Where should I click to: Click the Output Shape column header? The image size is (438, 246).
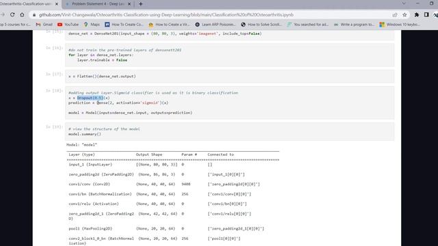(149, 154)
